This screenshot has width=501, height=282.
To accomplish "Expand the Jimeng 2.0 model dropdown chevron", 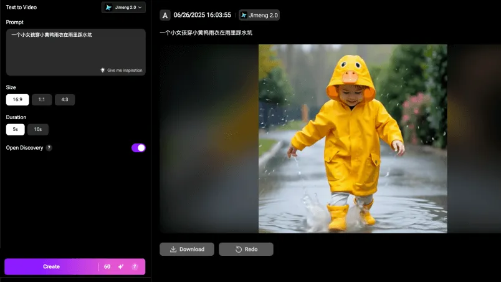I will [x=140, y=7].
